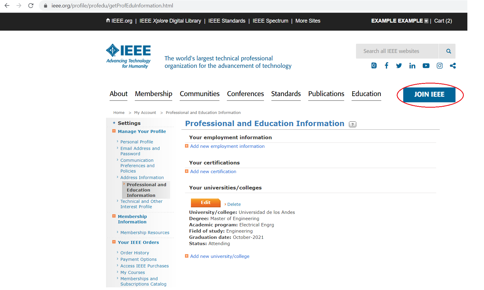Screen dimensions: 484x290
Task: Click Add new employment information link
Action: tap(227, 146)
